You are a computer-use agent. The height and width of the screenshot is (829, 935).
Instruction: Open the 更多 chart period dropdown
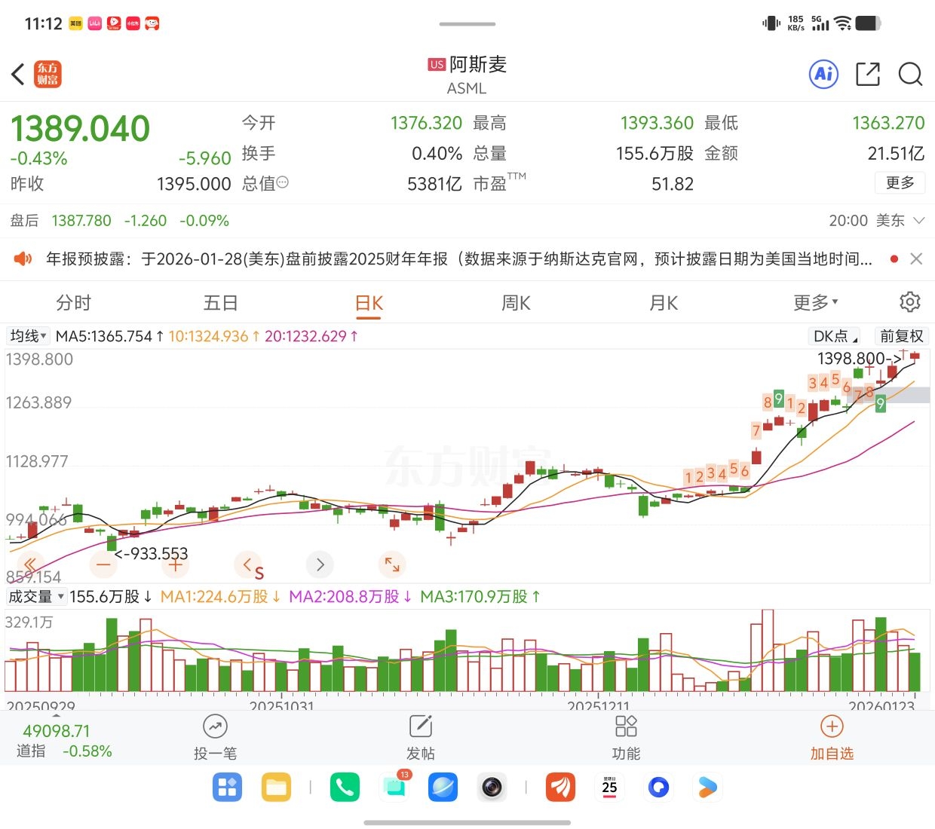coord(816,303)
